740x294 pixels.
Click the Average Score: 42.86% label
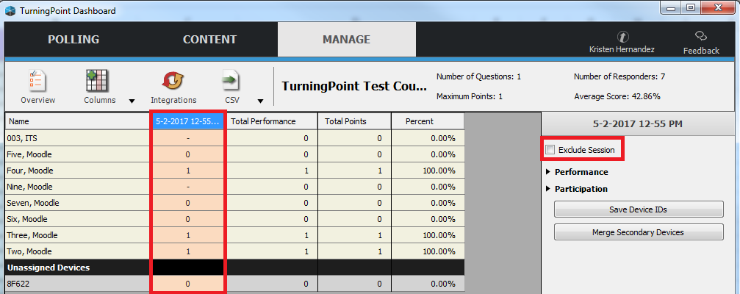coord(617,96)
